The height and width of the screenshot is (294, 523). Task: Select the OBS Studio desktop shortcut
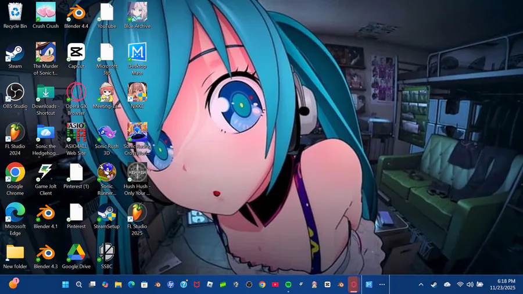tap(15, 96)
